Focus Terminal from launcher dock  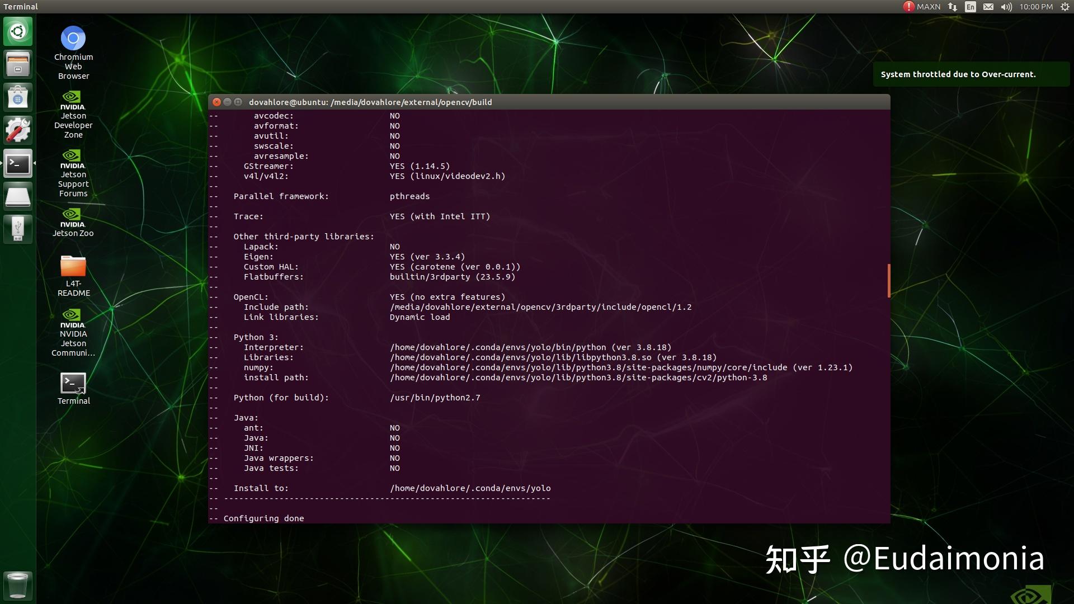(x=18, y=164)
